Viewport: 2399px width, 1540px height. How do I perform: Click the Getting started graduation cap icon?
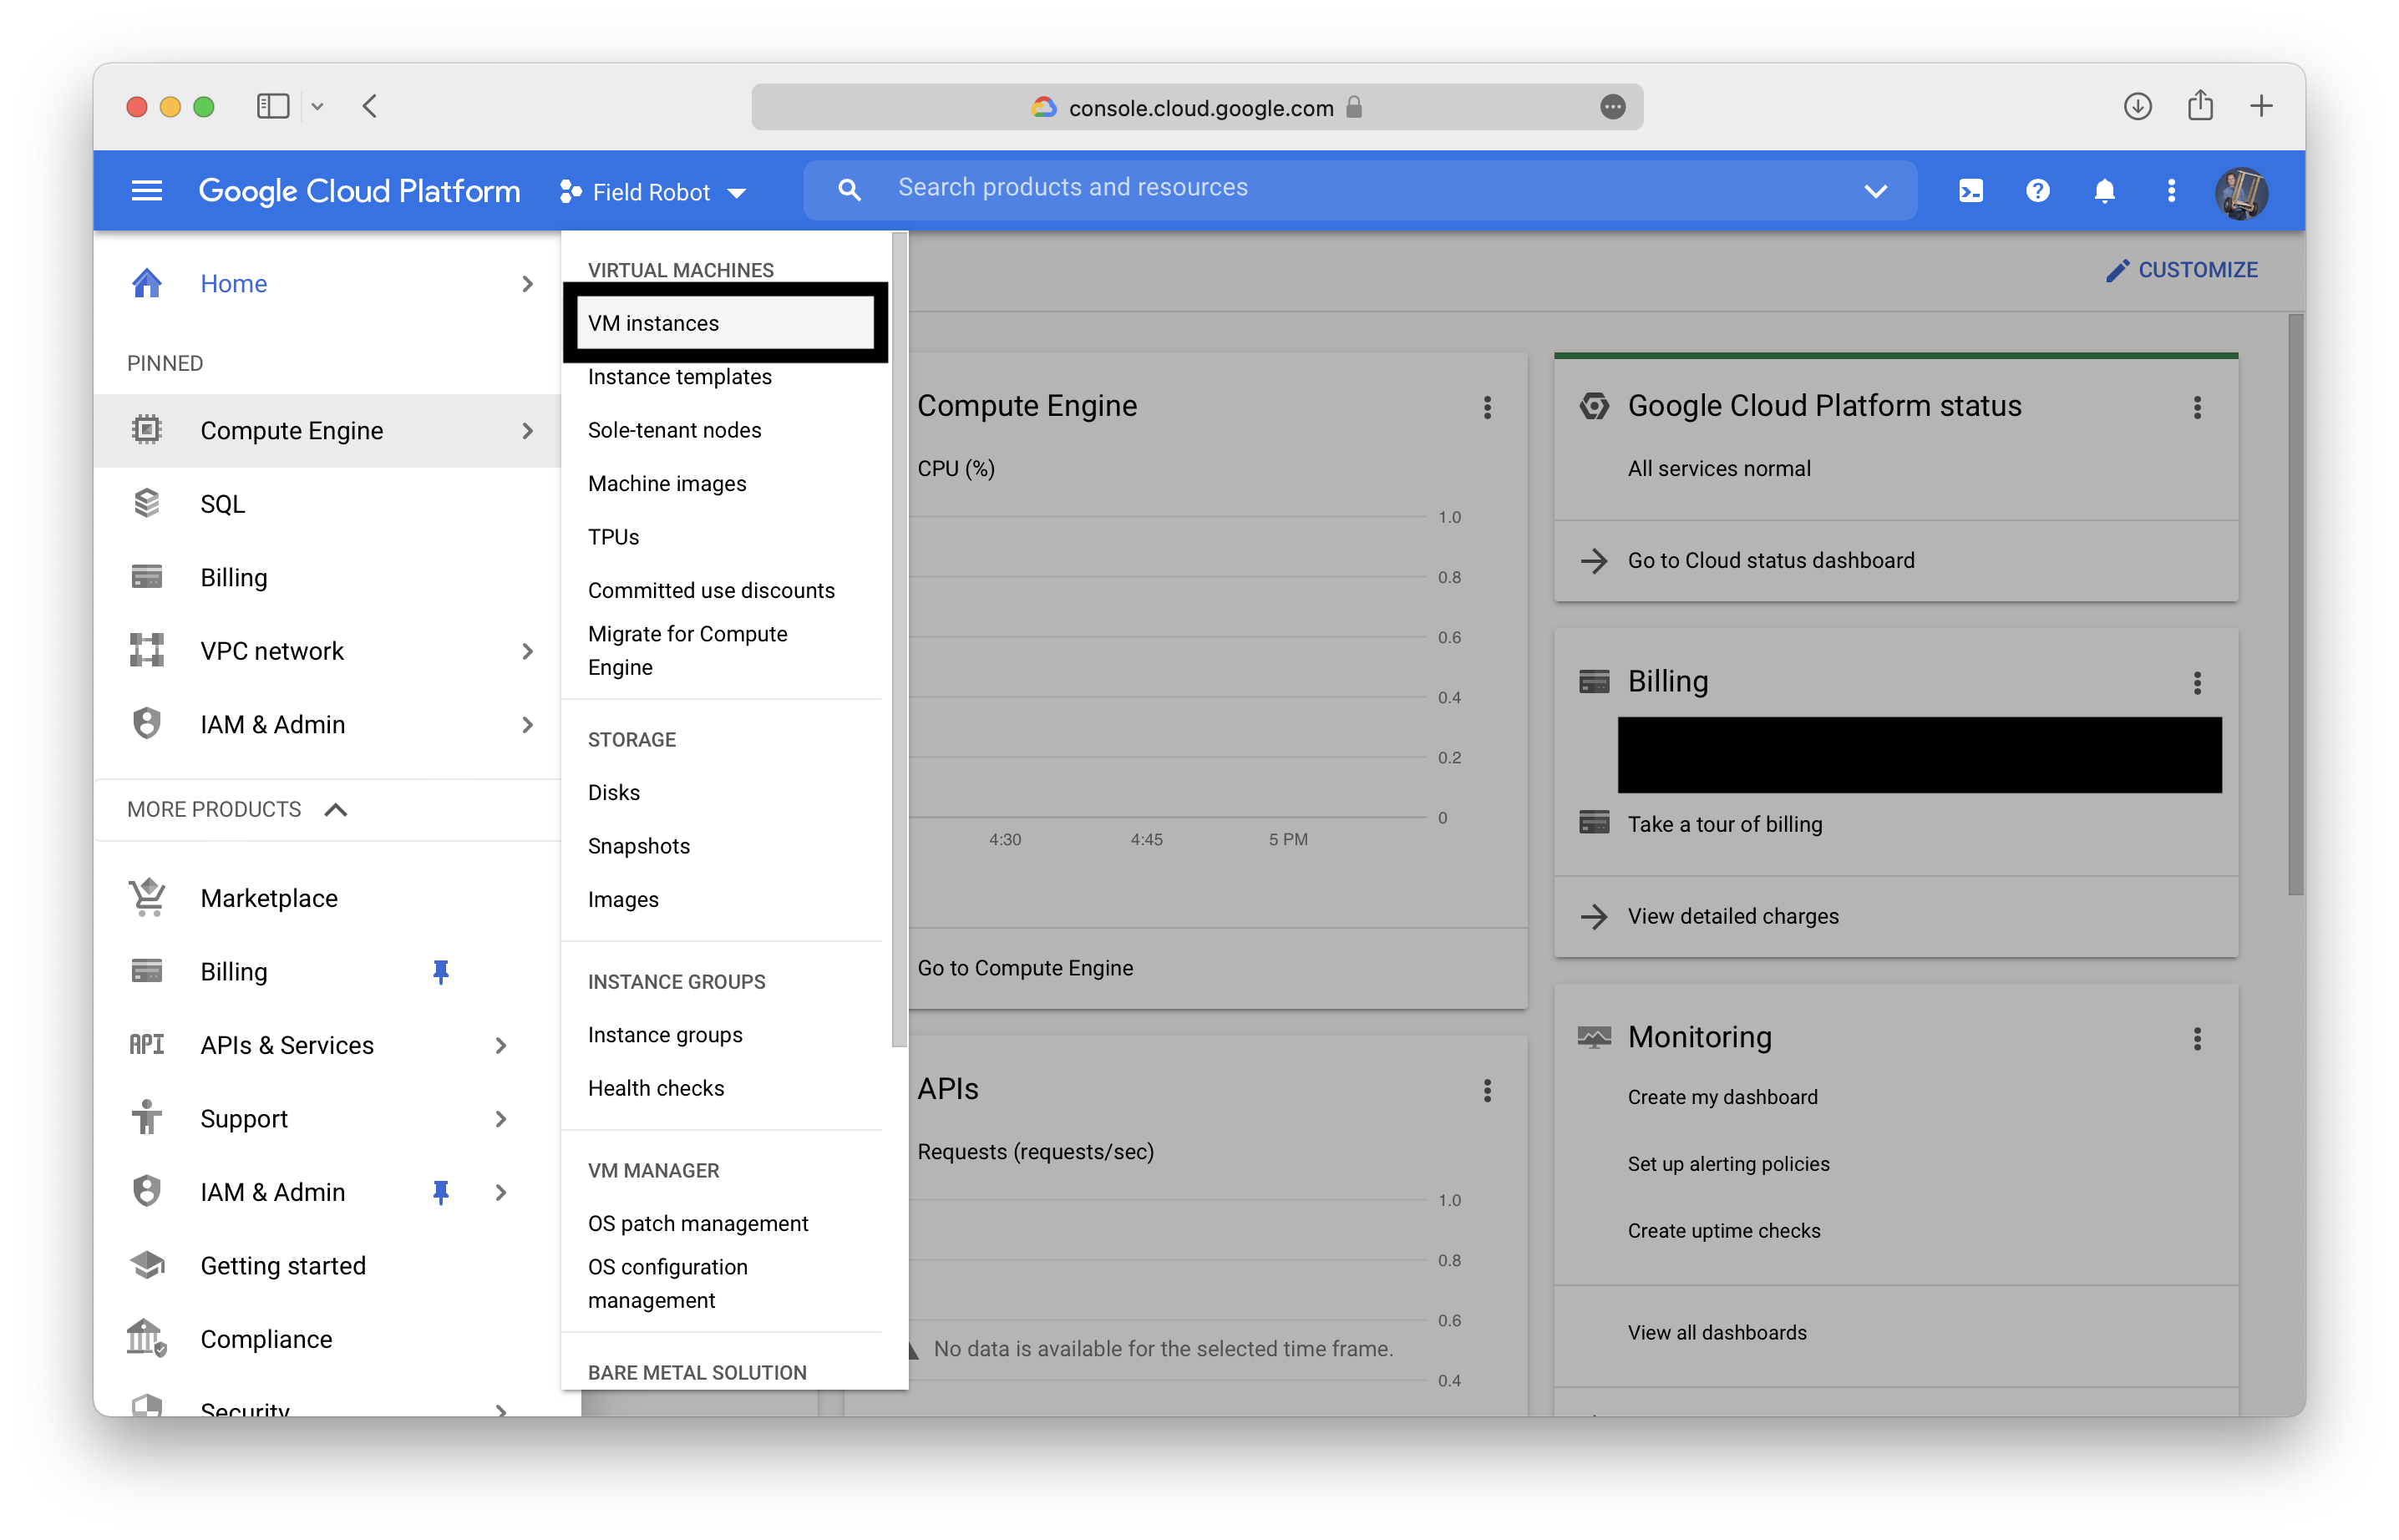pos(147,1264)
